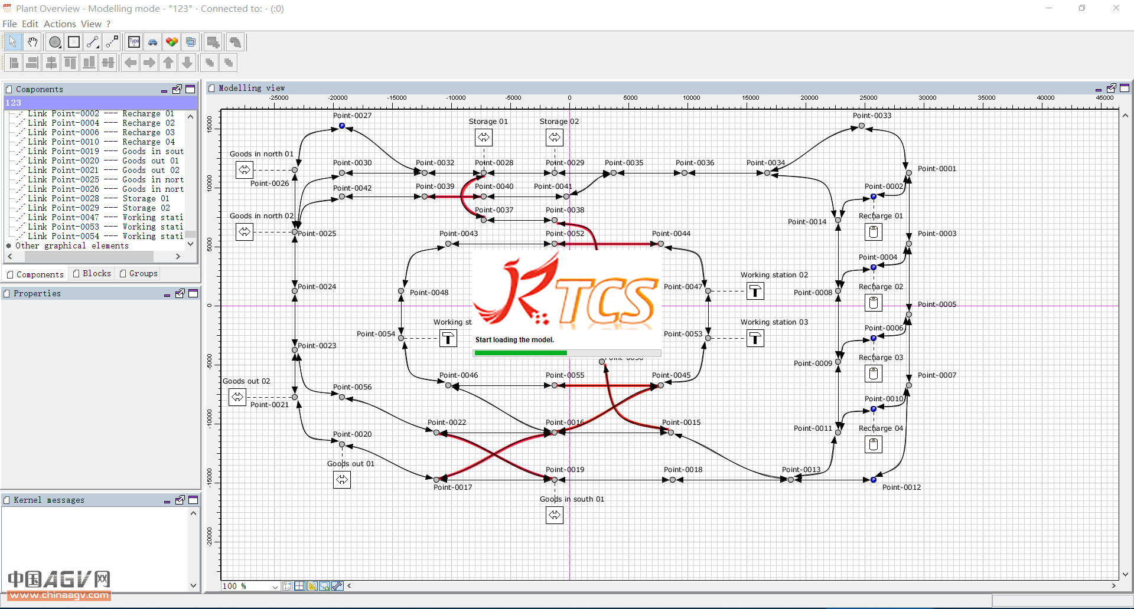
Task: Click the modelling view scroll-left arrow
Action: point(350,586)
